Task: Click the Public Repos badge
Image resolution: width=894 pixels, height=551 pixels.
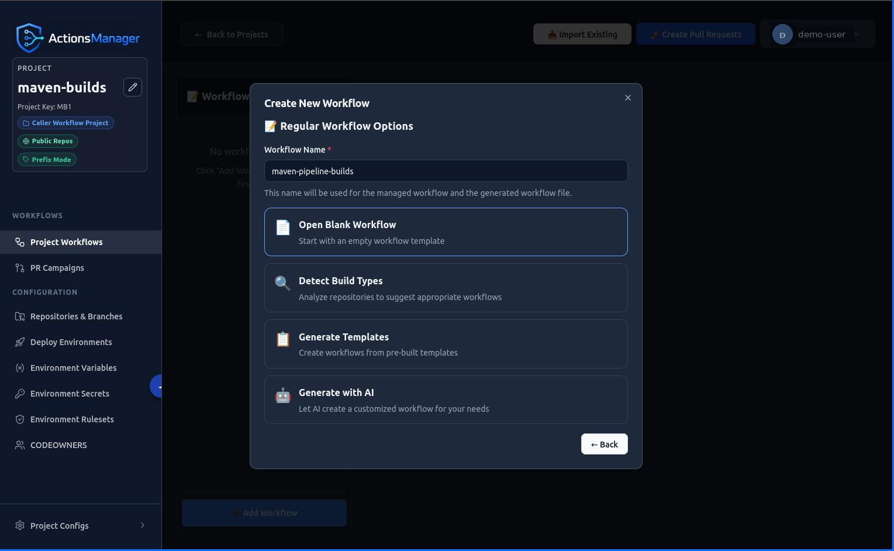Action: click(x=48, y=141)
